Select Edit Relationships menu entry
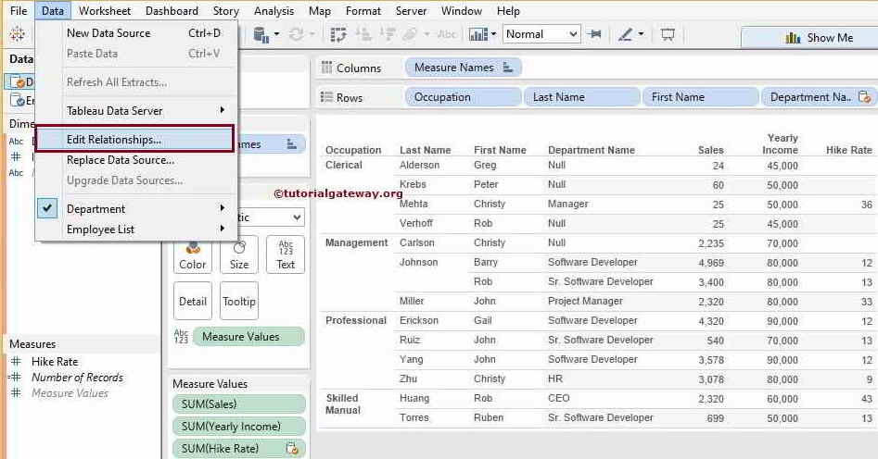878x459 pixels. pos(114,140)
